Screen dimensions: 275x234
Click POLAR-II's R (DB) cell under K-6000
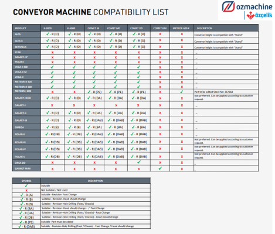tap(74, 134)
